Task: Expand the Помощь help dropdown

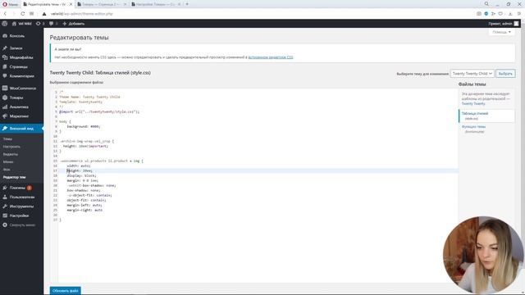Action: pos(501,32)
